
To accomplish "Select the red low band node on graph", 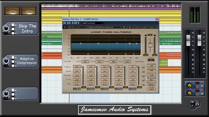I will click(81, 44).
